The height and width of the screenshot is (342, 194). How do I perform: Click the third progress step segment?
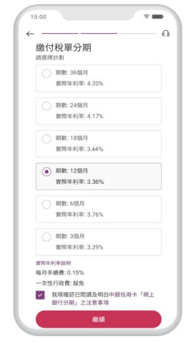pyautogui.click(x=138, y=34)
